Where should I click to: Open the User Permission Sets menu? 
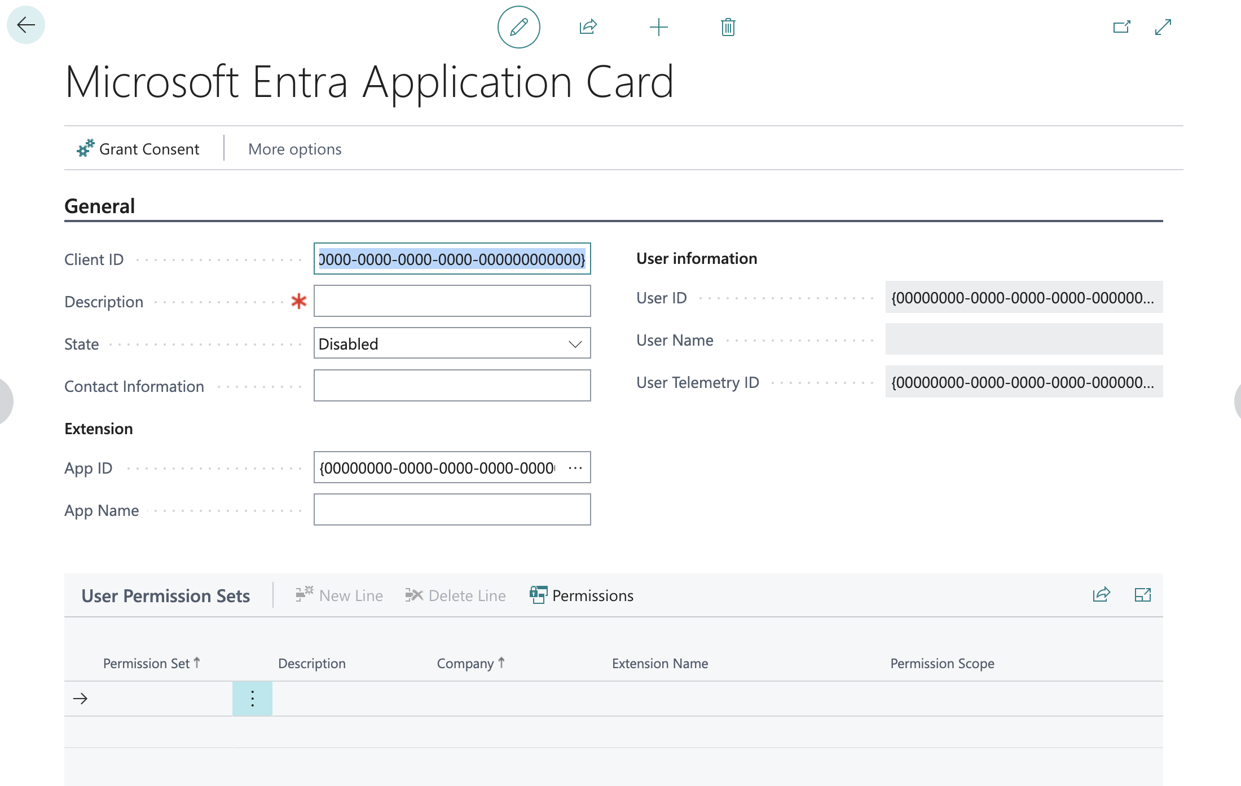pyautogui.click(x=166, y=595)
